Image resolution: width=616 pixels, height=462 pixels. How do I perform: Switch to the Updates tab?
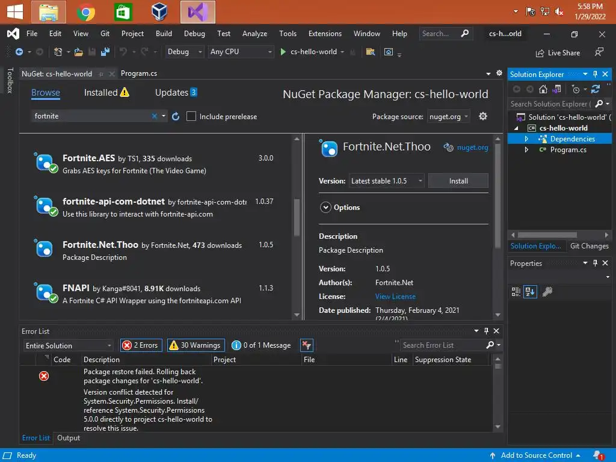coord(176,93)
